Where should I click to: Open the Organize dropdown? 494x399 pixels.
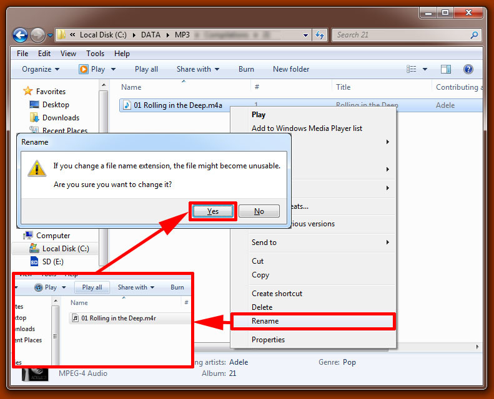coord(41,69)
